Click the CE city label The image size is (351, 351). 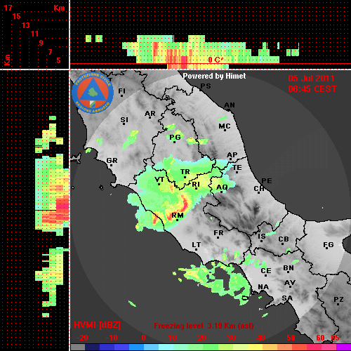(x=266, y=271)
